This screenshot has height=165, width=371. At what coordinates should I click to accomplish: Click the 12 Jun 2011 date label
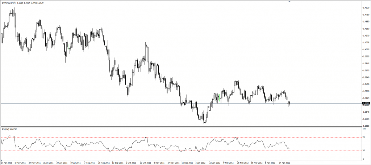(48, 162)
